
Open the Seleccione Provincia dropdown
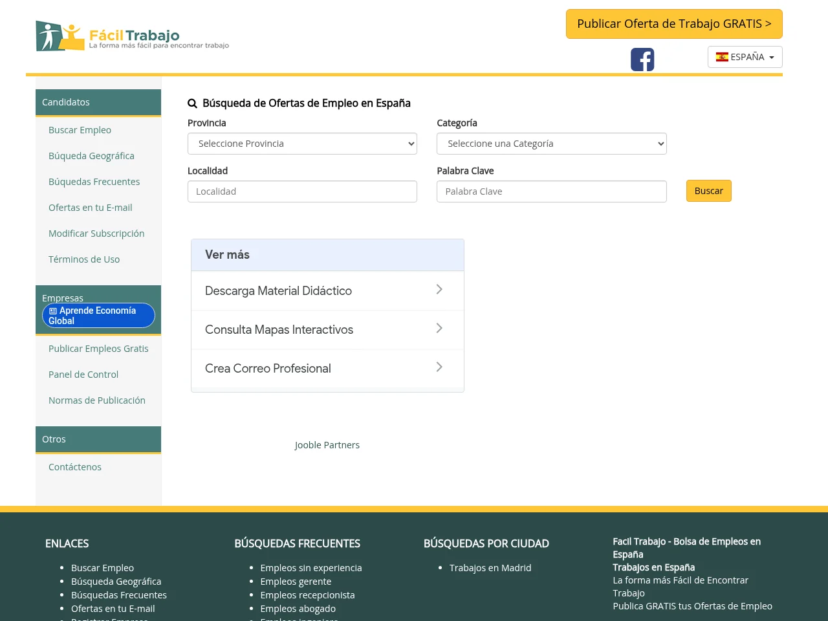(x=302, y=144)
